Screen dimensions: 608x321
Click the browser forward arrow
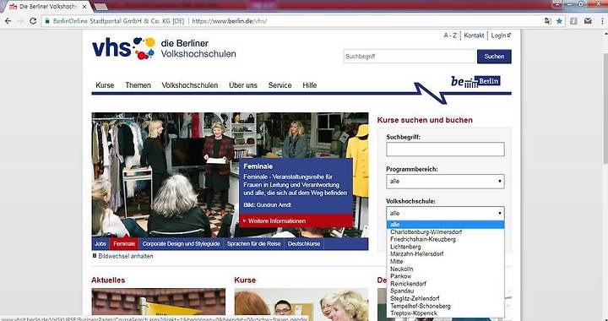[20, 21]
